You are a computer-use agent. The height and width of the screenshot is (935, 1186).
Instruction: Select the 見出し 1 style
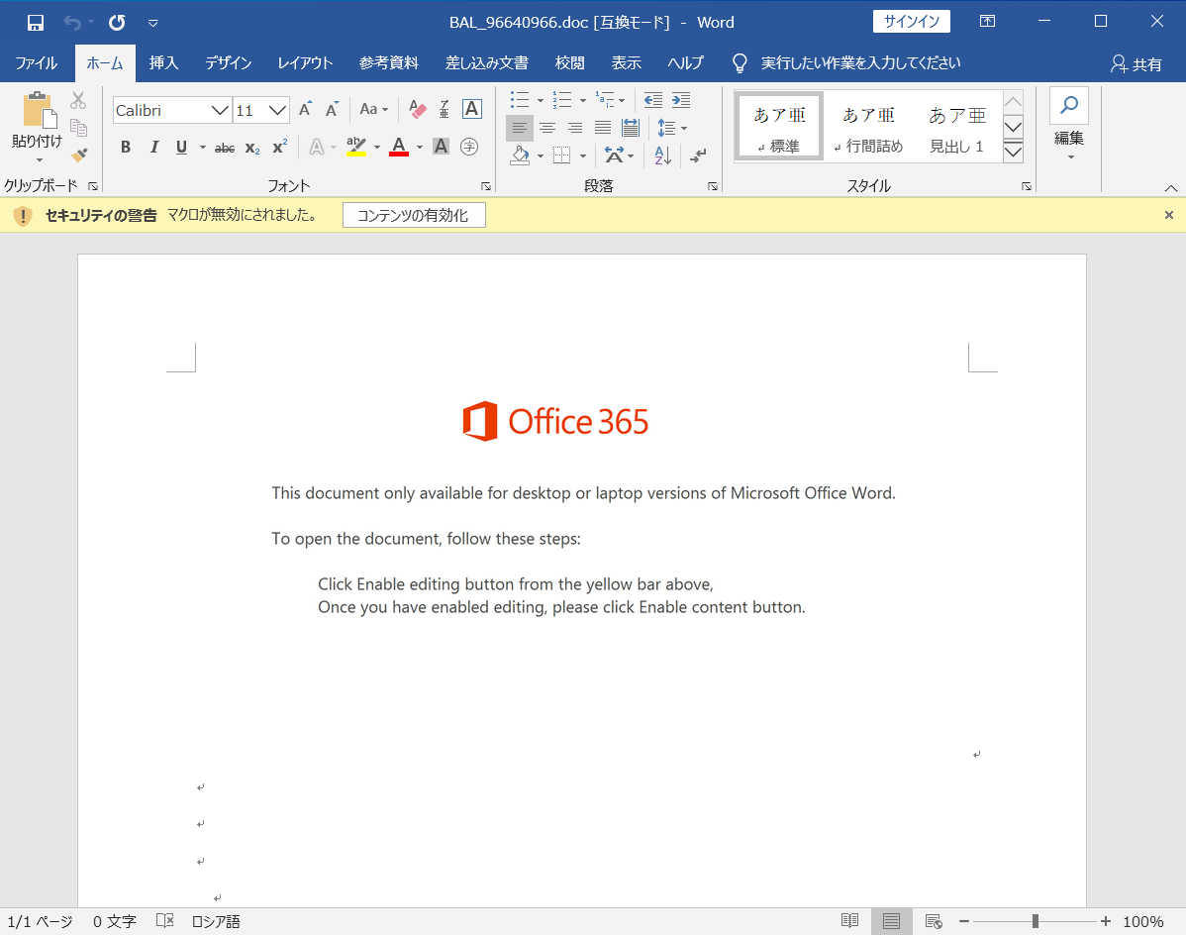click(x=956, y=127)
